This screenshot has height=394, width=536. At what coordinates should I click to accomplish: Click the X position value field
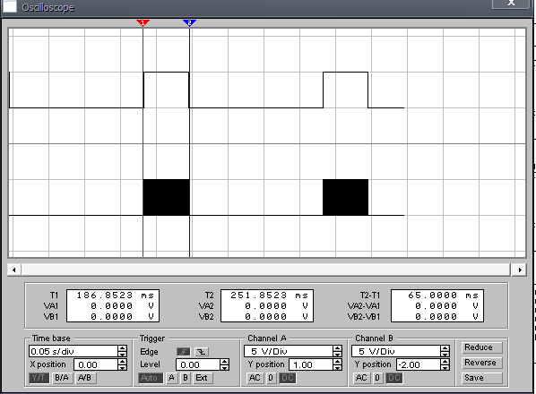click(x=96, y=364)
